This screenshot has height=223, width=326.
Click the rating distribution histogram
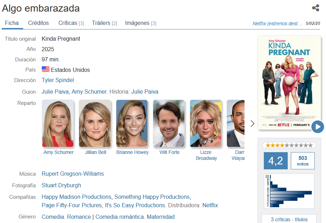pos(289,191)
